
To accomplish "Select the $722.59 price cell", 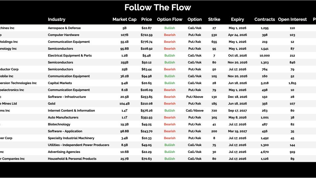I will click(x=146, y=35).
